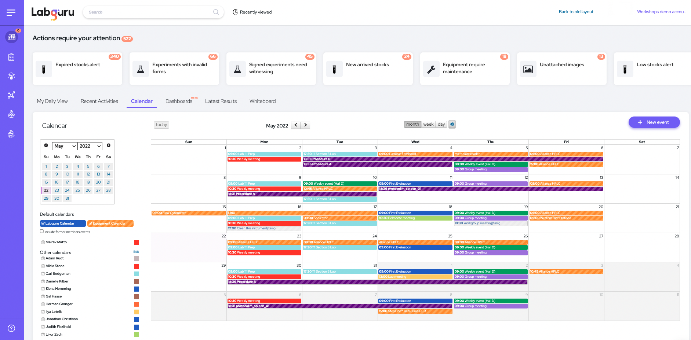Uncheck the Labguru Calendar checkbox
Viewport: 691px width, 340px height.
pos(43,223)
